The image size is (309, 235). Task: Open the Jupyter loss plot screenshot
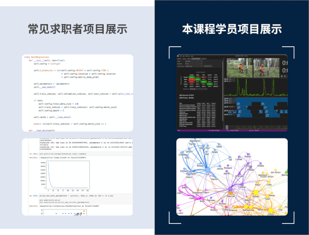(77, 177)
